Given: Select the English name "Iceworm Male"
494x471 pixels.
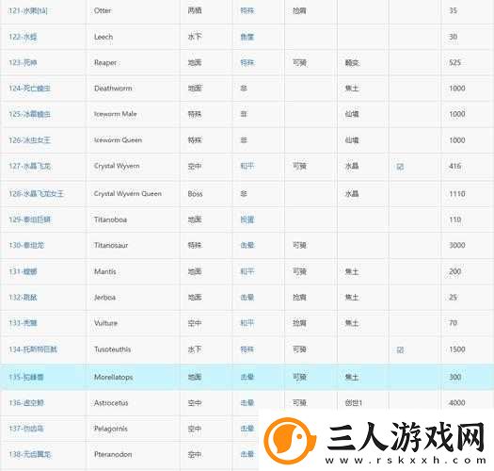Looking at the screenshot, I should click(116, 114).
